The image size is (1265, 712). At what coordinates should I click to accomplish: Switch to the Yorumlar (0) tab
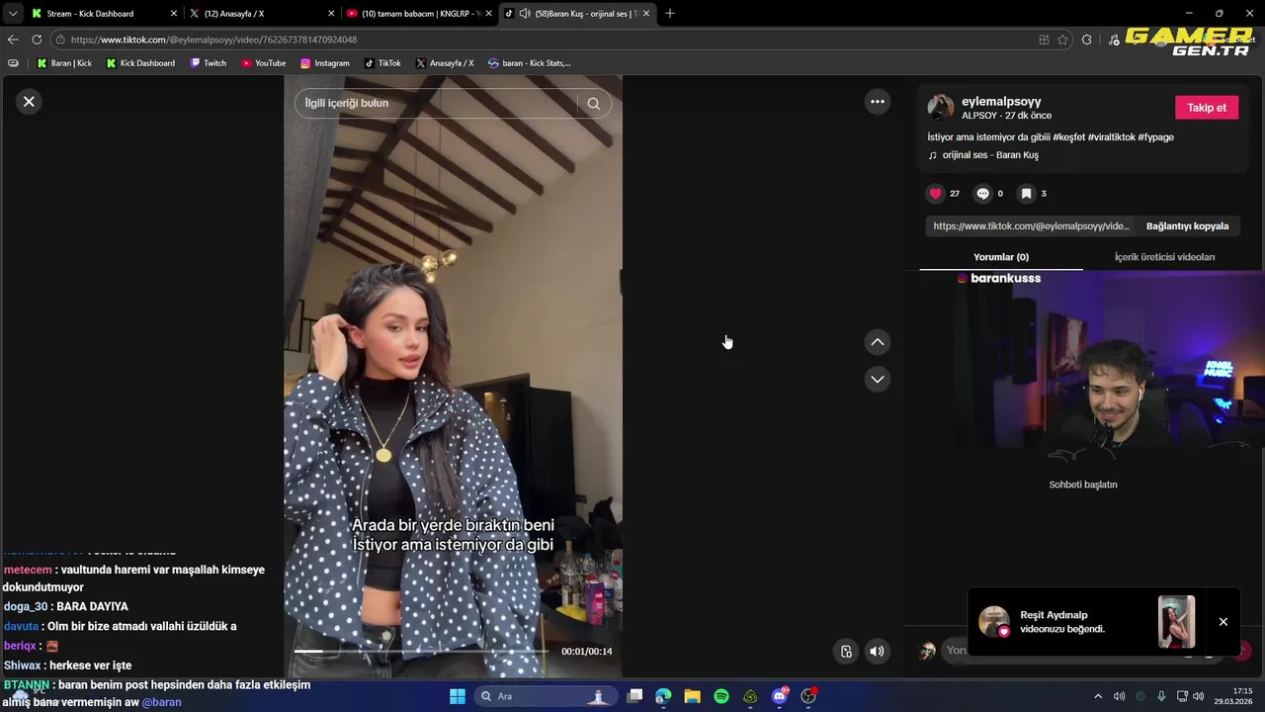pyautogui.click(x=1001, y=257)
